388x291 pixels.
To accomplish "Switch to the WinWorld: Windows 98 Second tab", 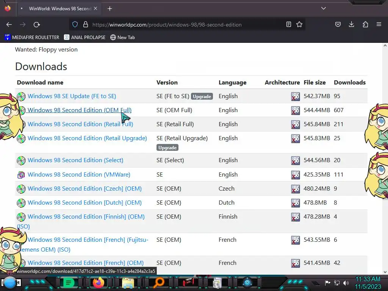I will click(59, 8).
